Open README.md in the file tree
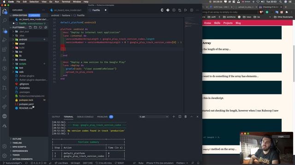Screen dimensions: 295x165 (26, 108)
